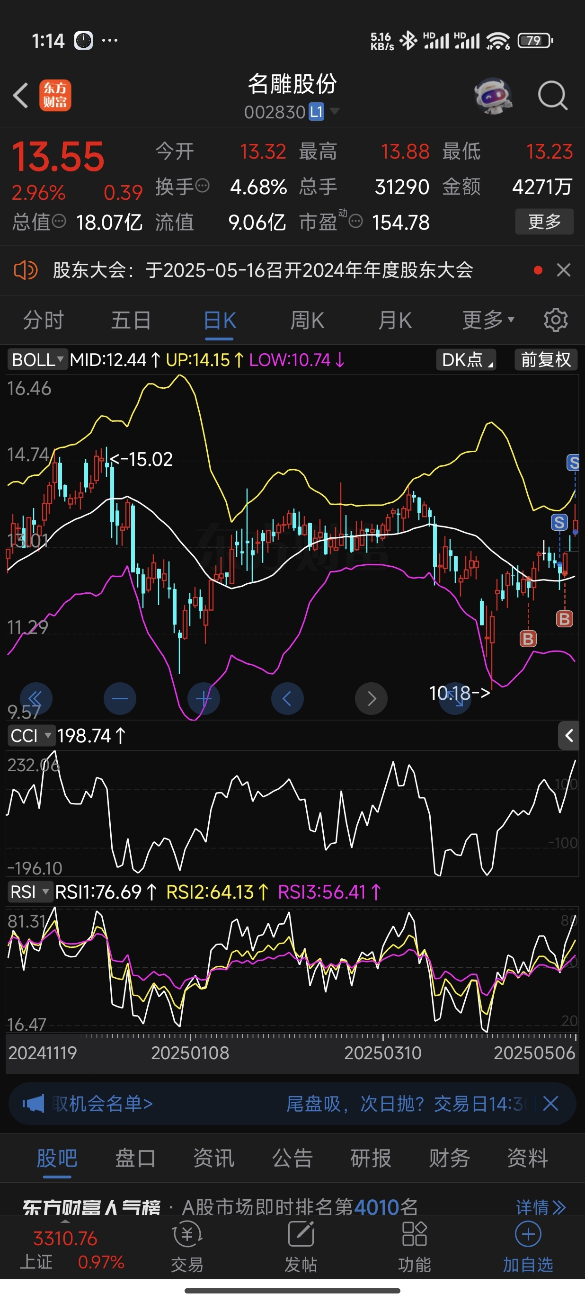The height and width of the screenshot is (1302, 585).
Task: Dismiss the 股东大会 notice with X
Action: tap(563, 270)
